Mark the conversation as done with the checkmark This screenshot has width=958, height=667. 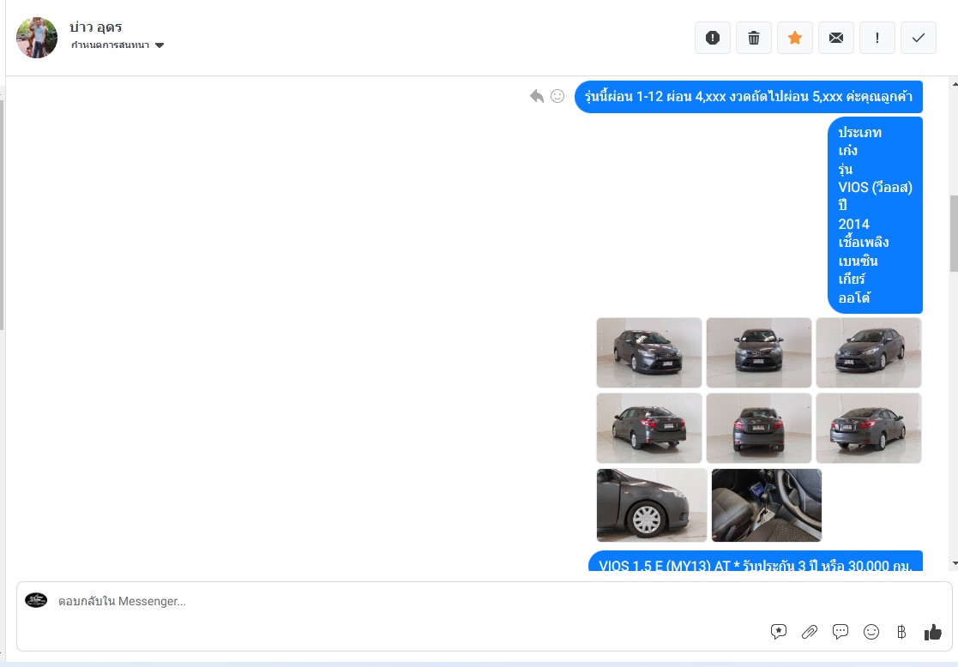click(919, 38)
